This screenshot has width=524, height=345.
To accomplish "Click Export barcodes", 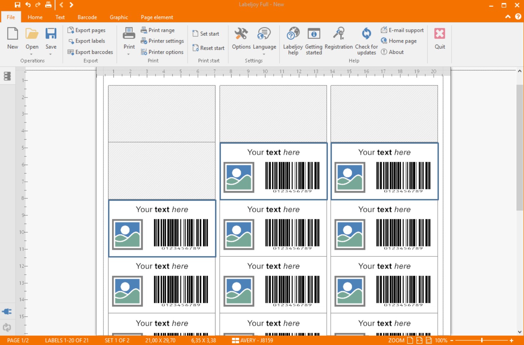I will pos(90,52).
